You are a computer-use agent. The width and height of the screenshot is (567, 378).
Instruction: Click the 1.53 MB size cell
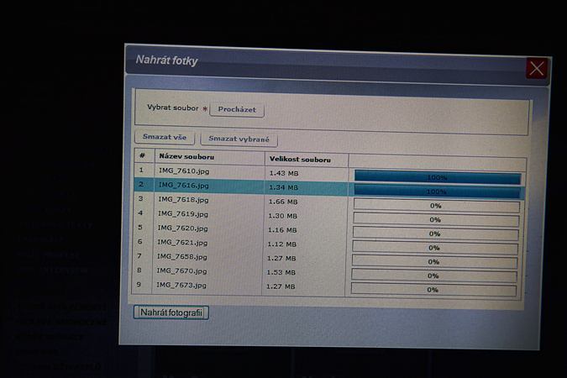(281, 272)
